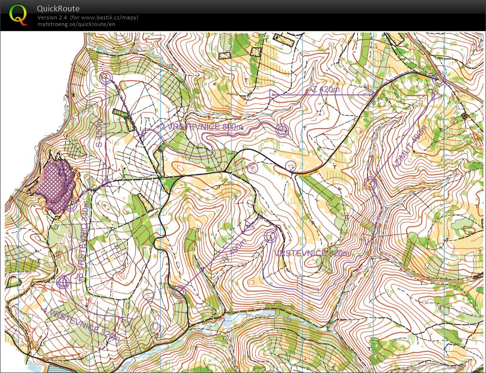Image resolution: width=486 pixels, height=373 pixels.
Task: Click the double circle left of VRSTEVNICE 620m label
Action: coord(270,237)
